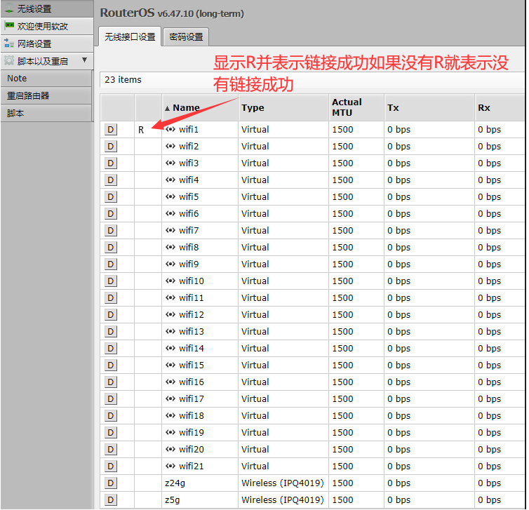The height and width of the screenshot is (510, 529).
Task: Toggle the D disable button for wifi9
Action: pyautogui.click(x=111, y=264)
